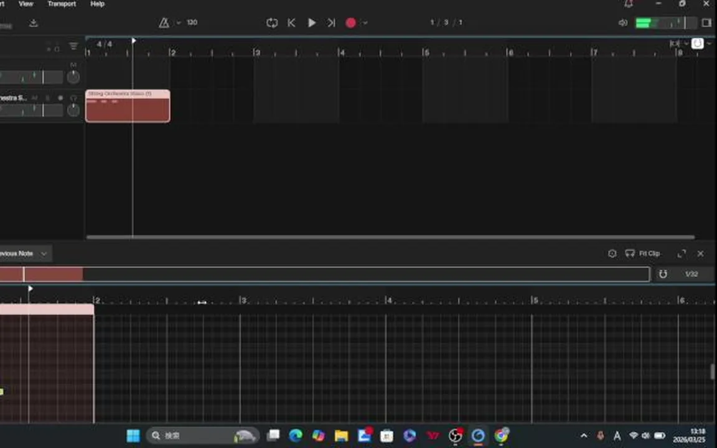
Task: Click bar 5 on piano roll ruler
Action: tap(535, 301)
